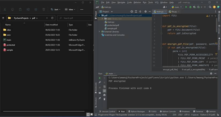This screenshot has width=221, height=117.
Task: Select the main.py editor tab
Action: click(160, 12)
